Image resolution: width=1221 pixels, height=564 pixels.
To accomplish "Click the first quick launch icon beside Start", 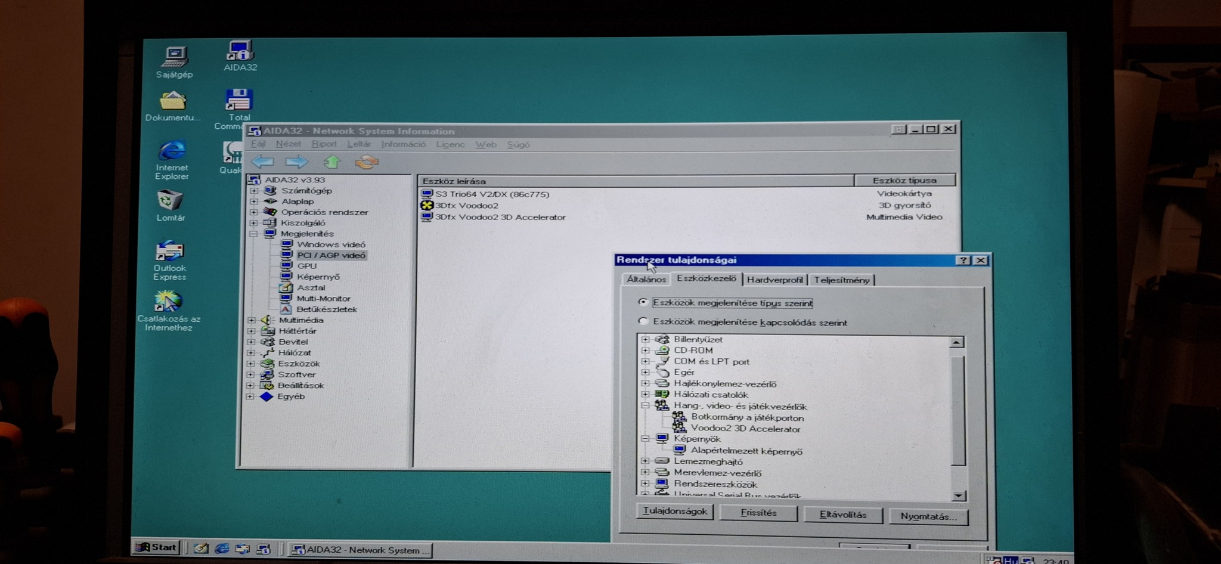I will (201, 548).
